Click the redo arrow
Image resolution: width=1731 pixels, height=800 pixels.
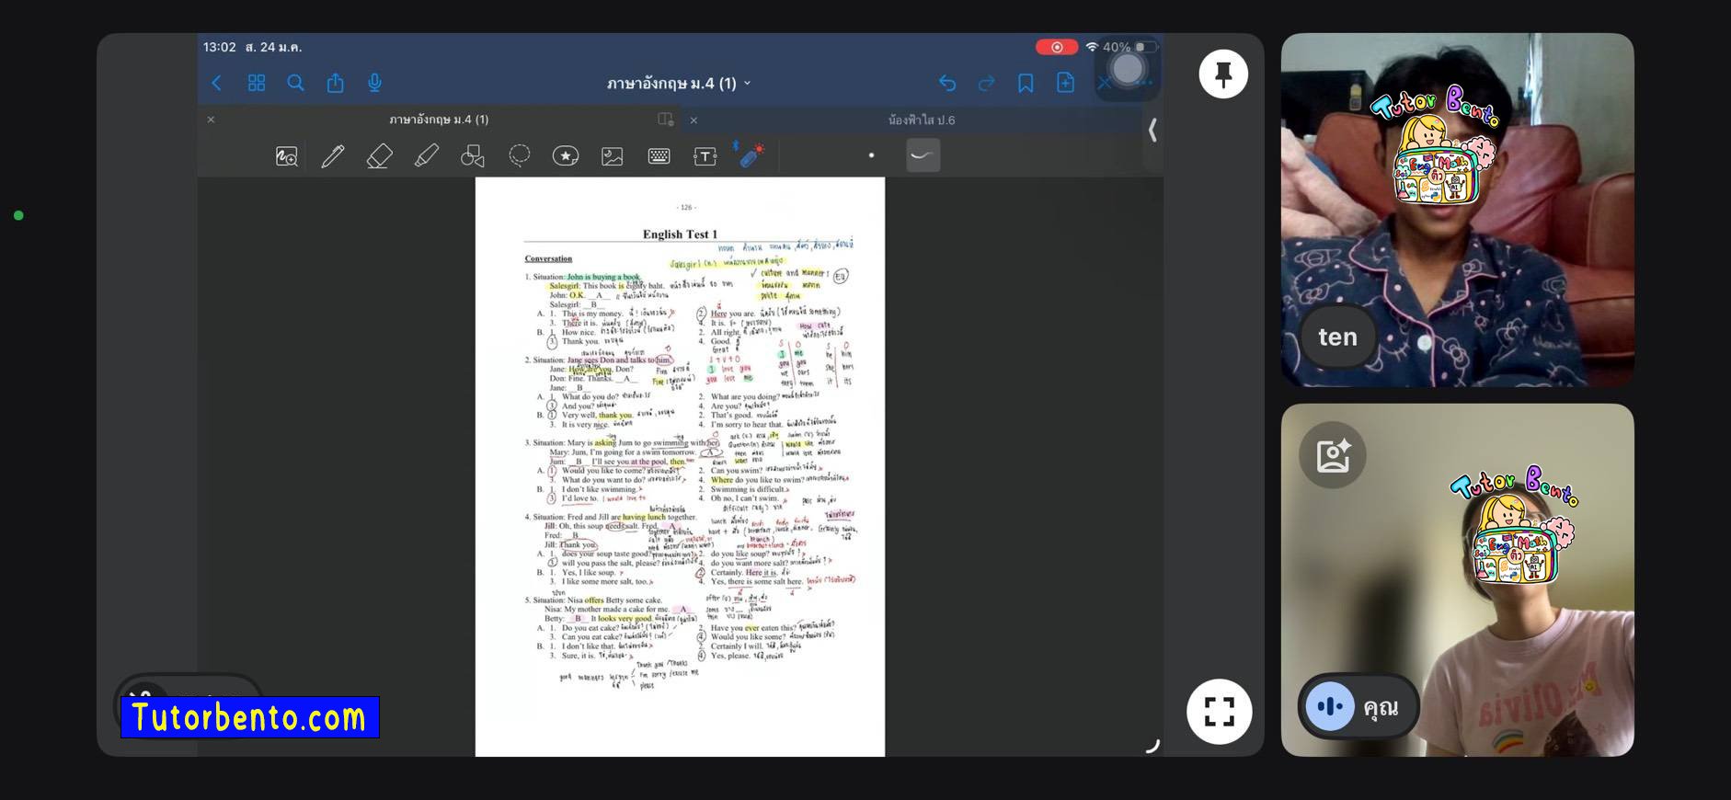point(986,84)
